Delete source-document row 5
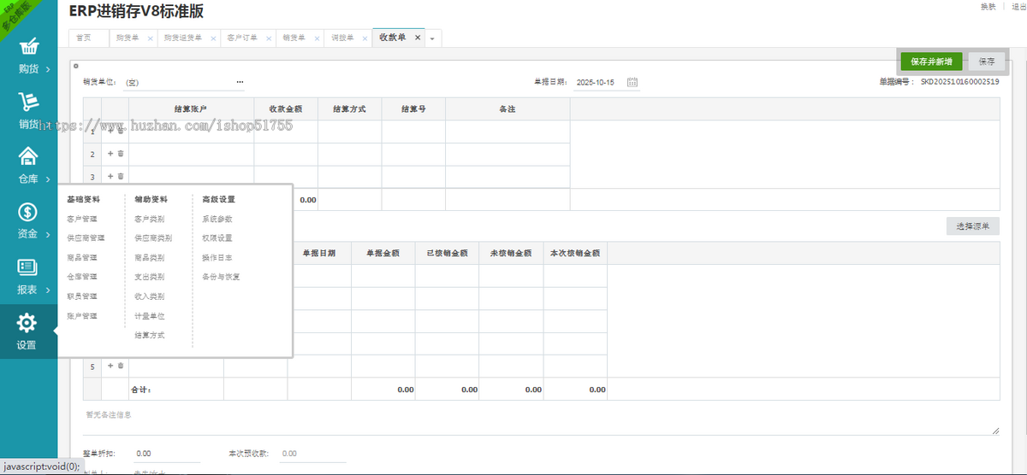Screen dimensions: 1027x475 tap(121, 366)
